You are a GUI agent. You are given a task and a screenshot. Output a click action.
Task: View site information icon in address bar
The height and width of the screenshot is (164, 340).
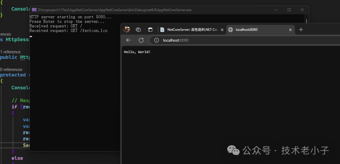pyautogui.click(x=156, y=40)
